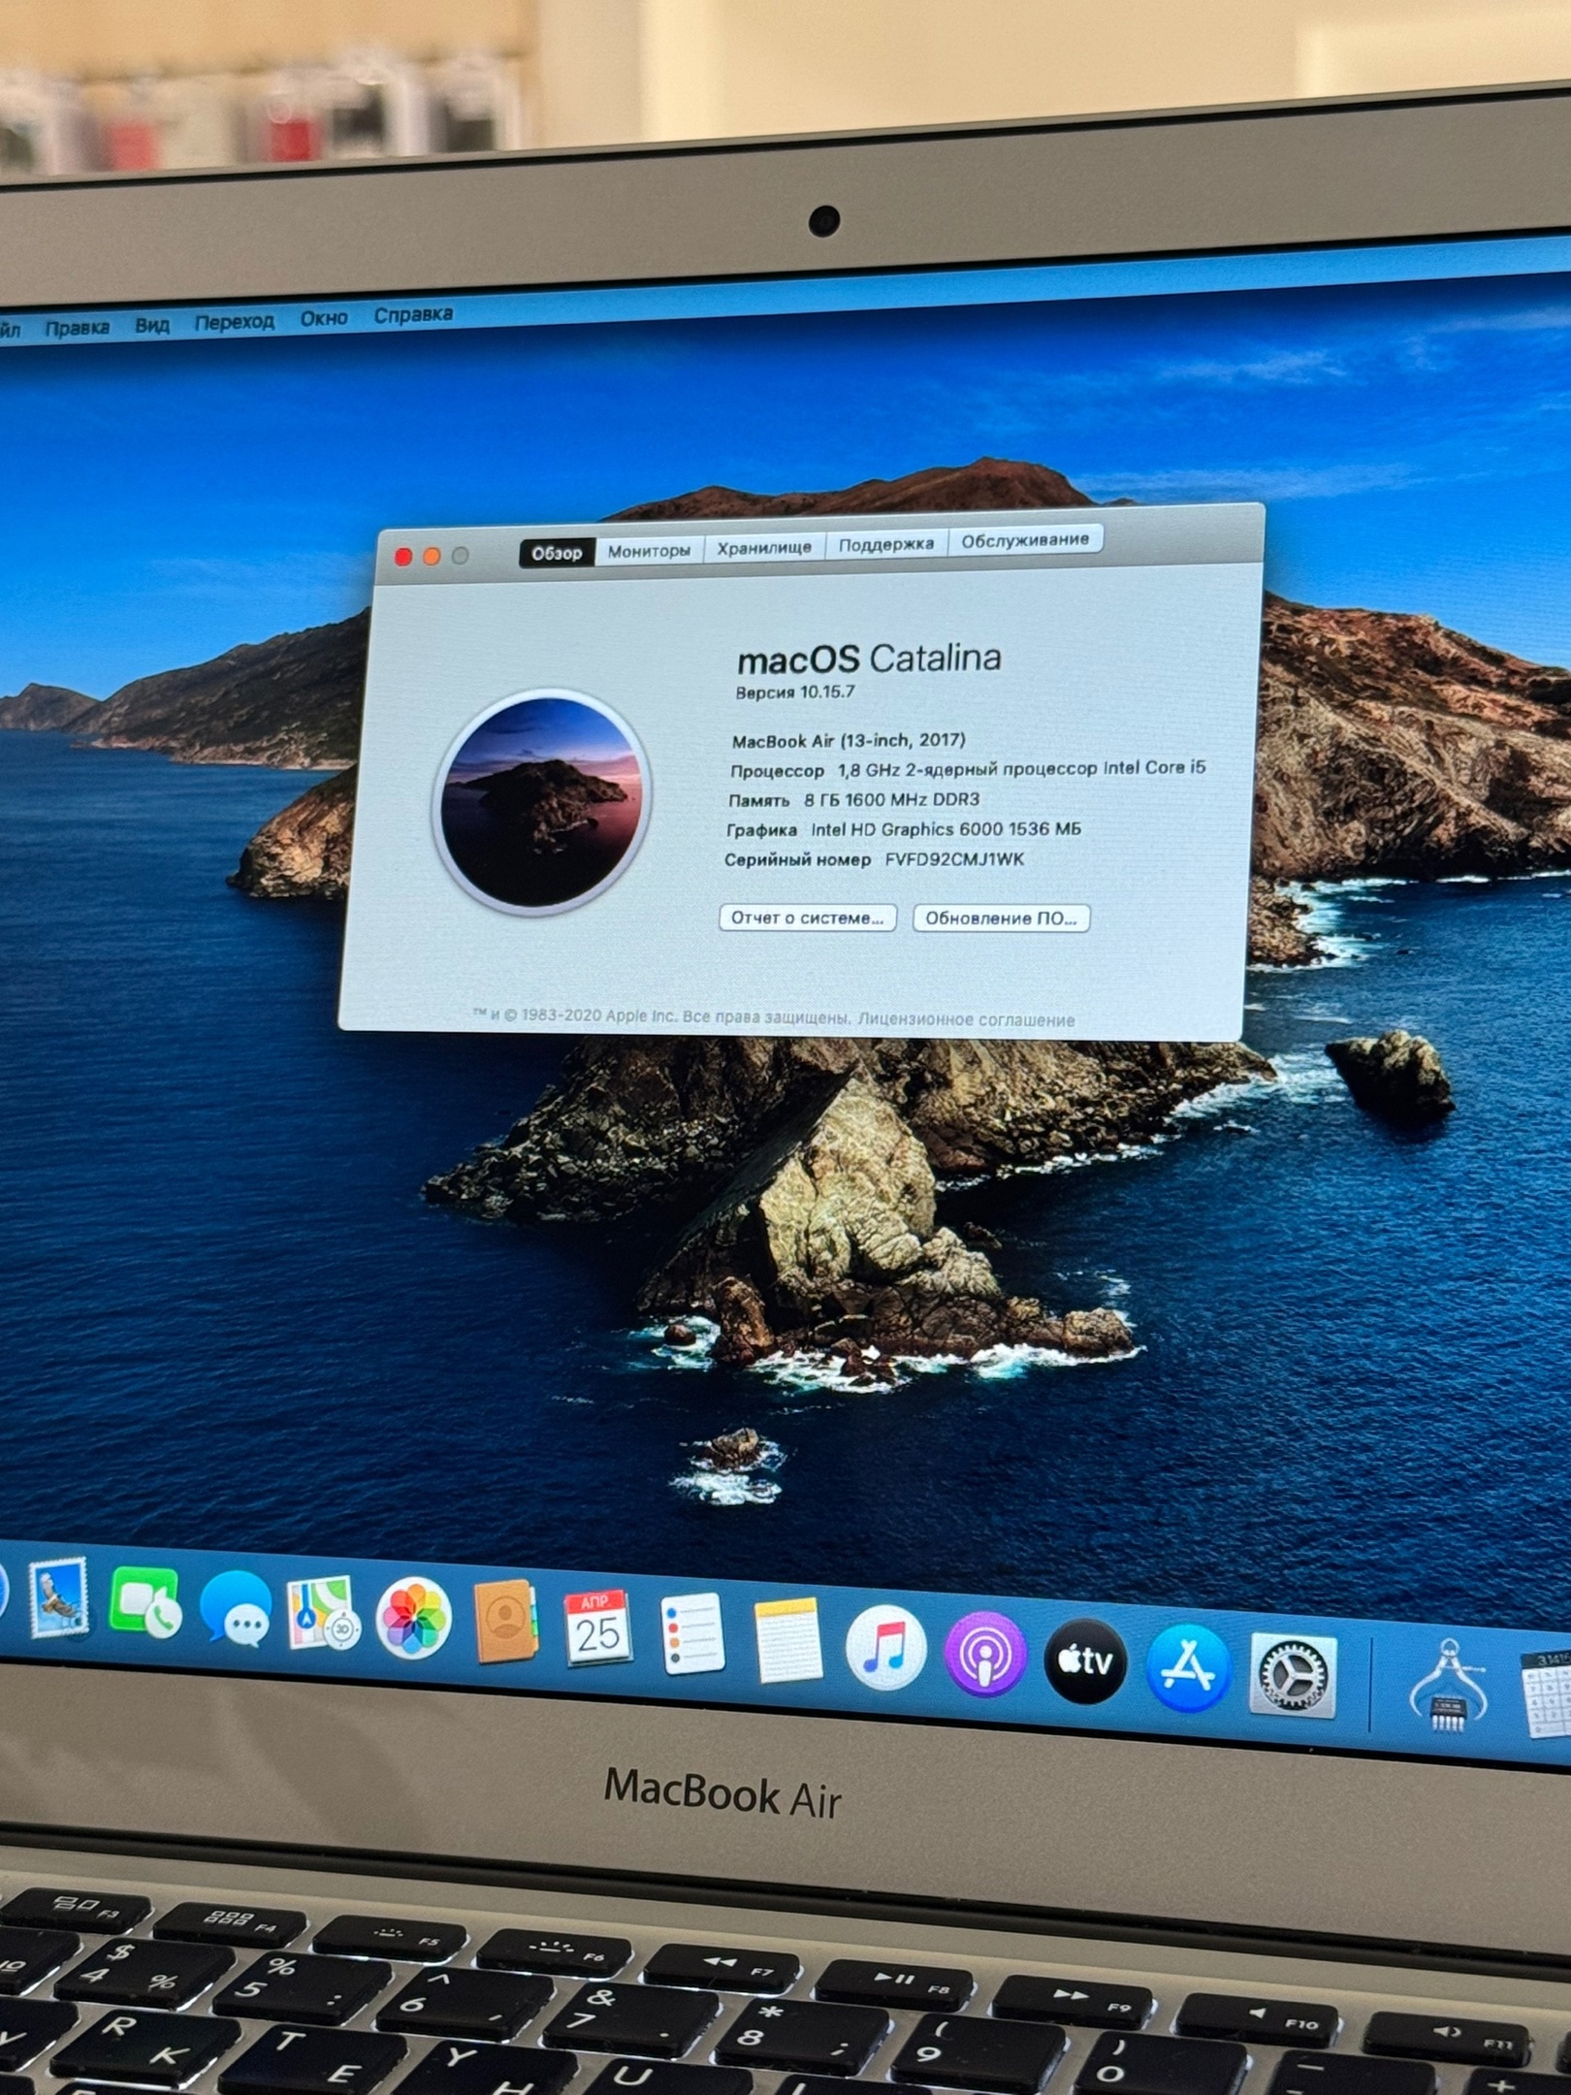This screenshot has width=1571, height=2095.
Task: Click the macOS Catalina round logo image
Action: tap(542, 801)
